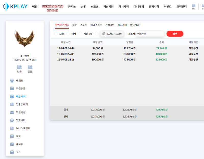204x159 pixels.
Task: Switch to the 슬롯 betting history tab
Action: [74, 25]
